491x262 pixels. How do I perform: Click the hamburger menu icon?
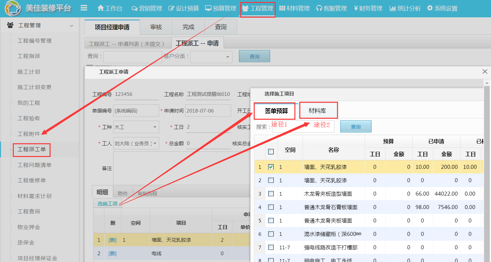84,8
